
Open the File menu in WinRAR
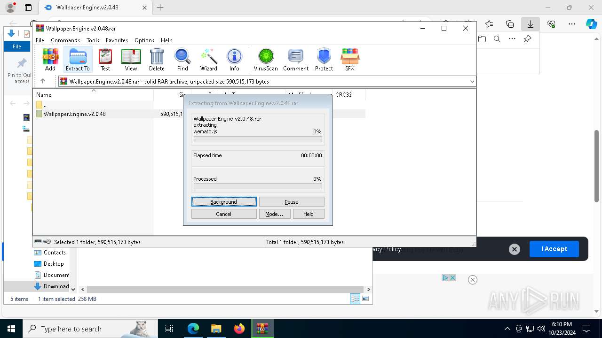coord(40,40)
